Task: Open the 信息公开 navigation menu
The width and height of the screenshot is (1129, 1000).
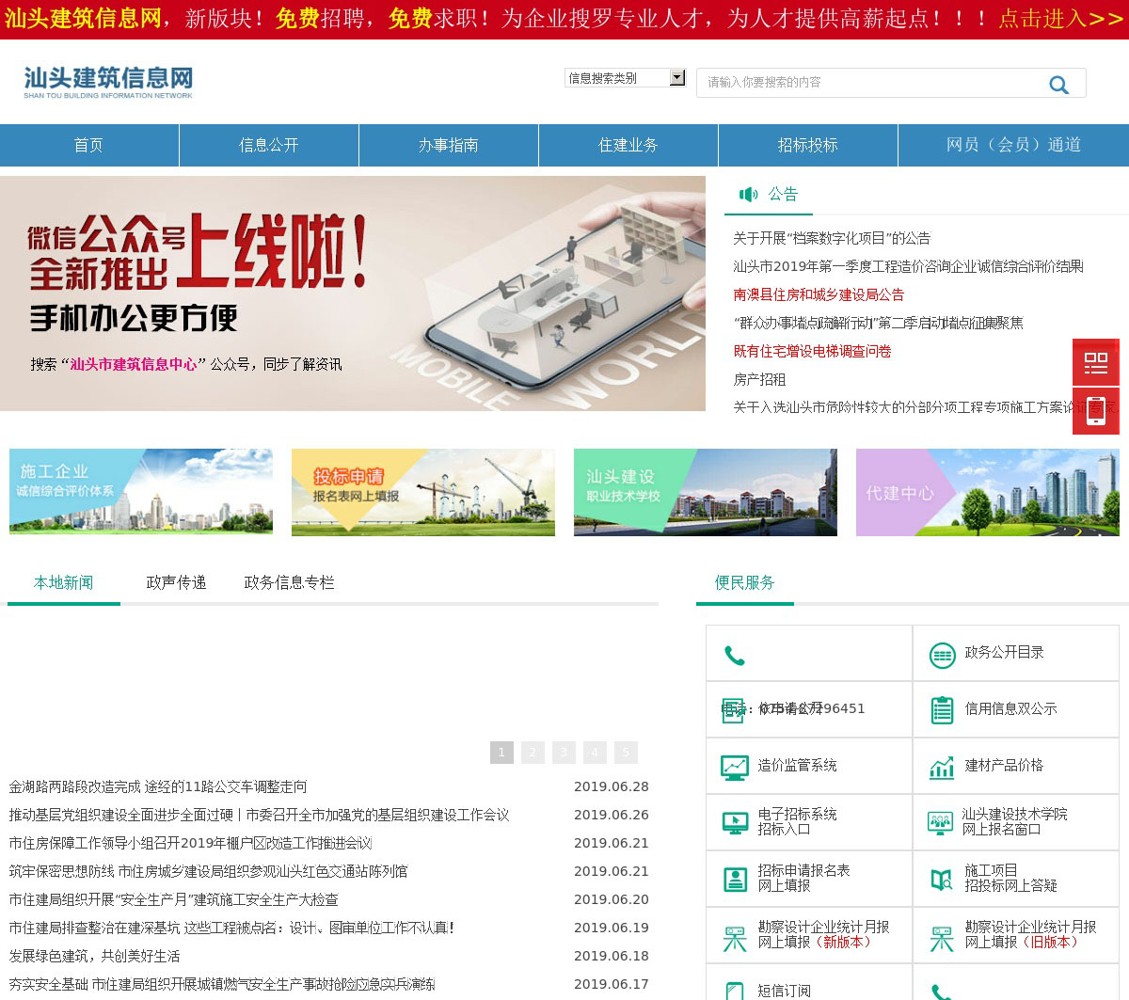Action: (x=268, y=145)
